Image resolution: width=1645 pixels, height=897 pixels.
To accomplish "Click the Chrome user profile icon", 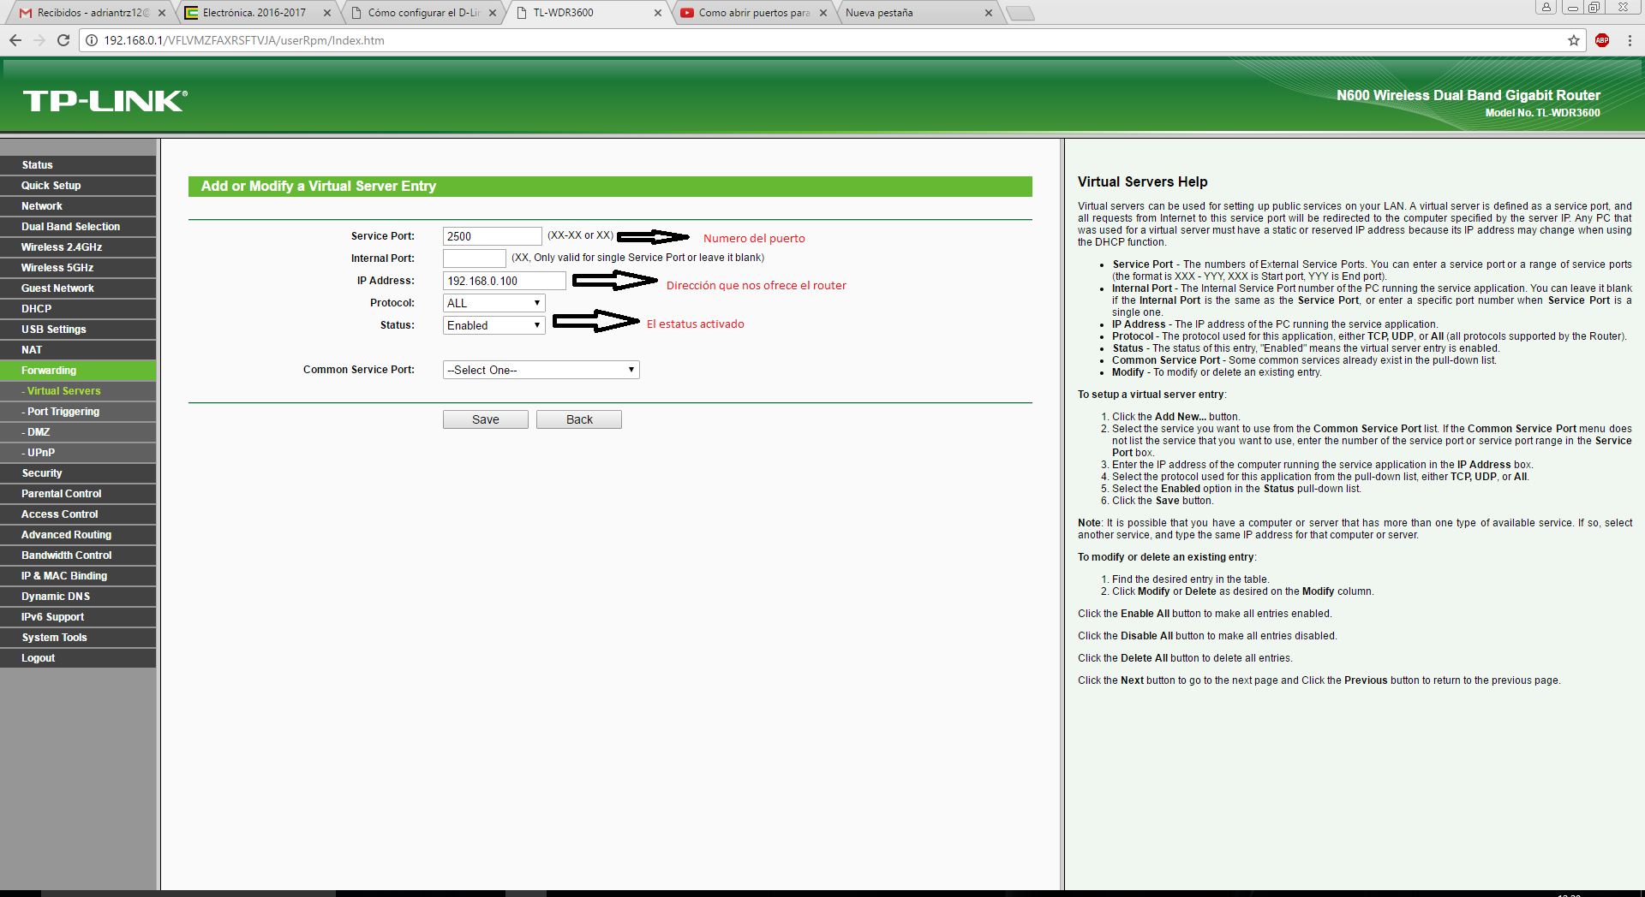I will [1546, 7].
